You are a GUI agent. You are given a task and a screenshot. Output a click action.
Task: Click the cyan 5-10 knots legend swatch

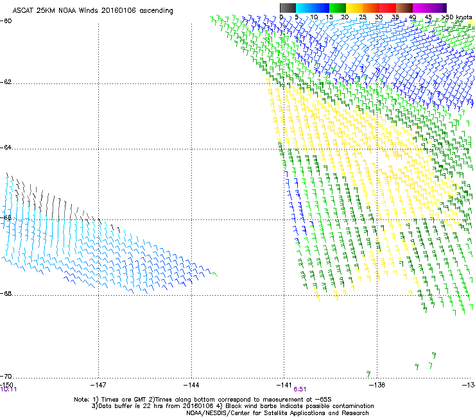pos(304,8)
